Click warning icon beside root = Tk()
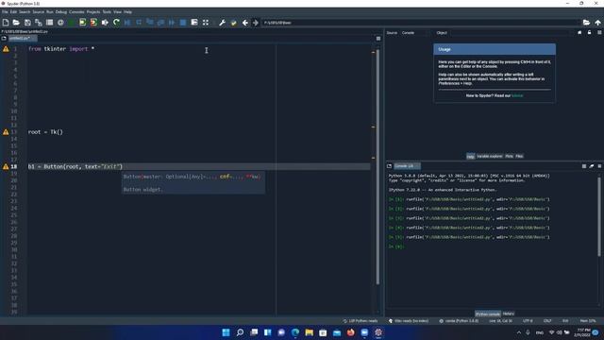The height and width of the screenshot is (340, 604). click(6, 132)
